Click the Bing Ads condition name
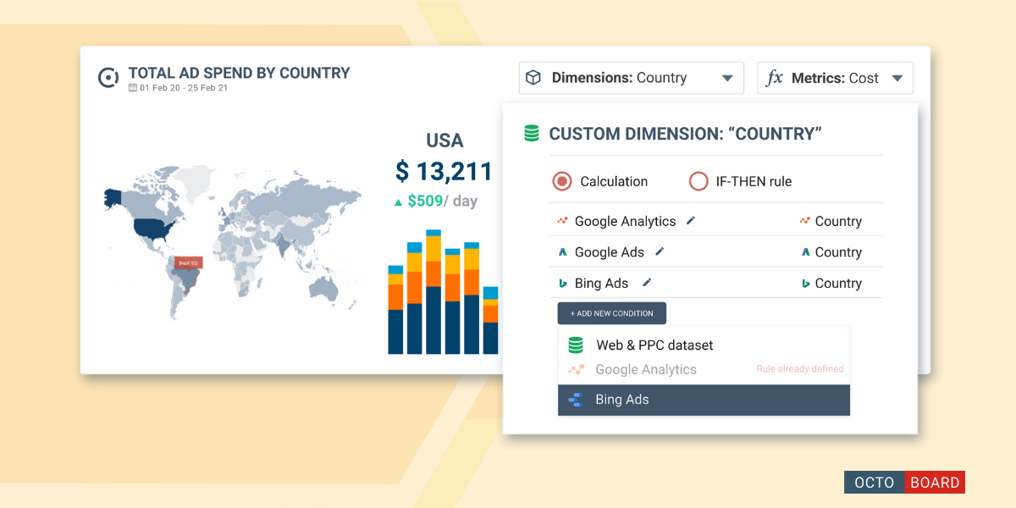Image resolution: width=1016 pixels, height=508 pixels. click(x=603, y=283)
